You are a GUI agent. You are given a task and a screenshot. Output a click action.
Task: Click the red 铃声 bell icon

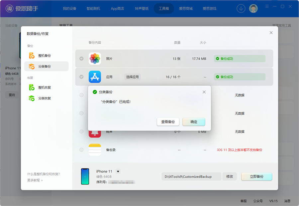[x=95, y=134]
